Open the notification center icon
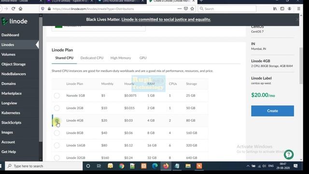 coord(295,166)
